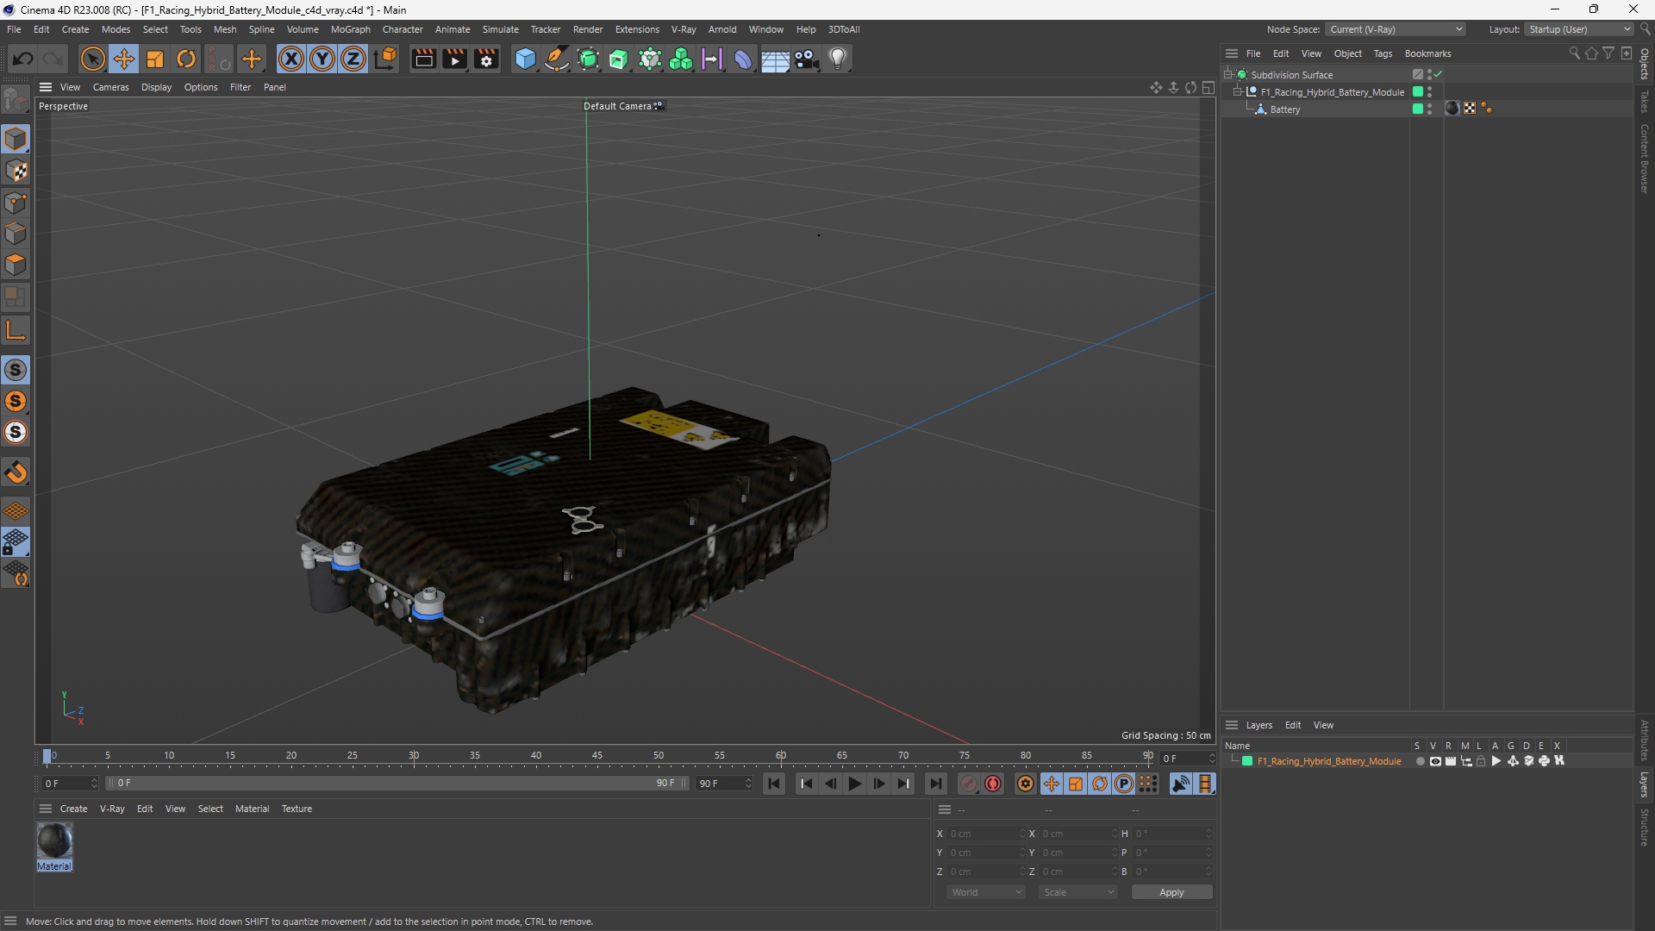The width and height of the screenshot is (1655, 931).
Task: Click Make Editable icon in left sidebar
Action: [16, 101]
